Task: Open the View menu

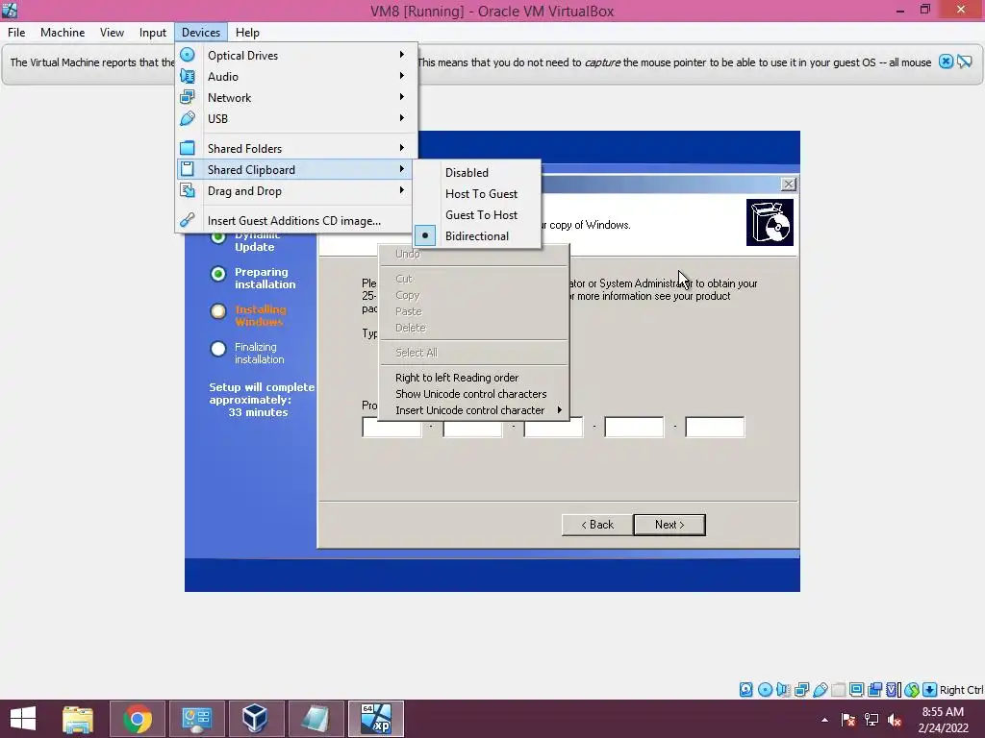Action: point(112,33)
